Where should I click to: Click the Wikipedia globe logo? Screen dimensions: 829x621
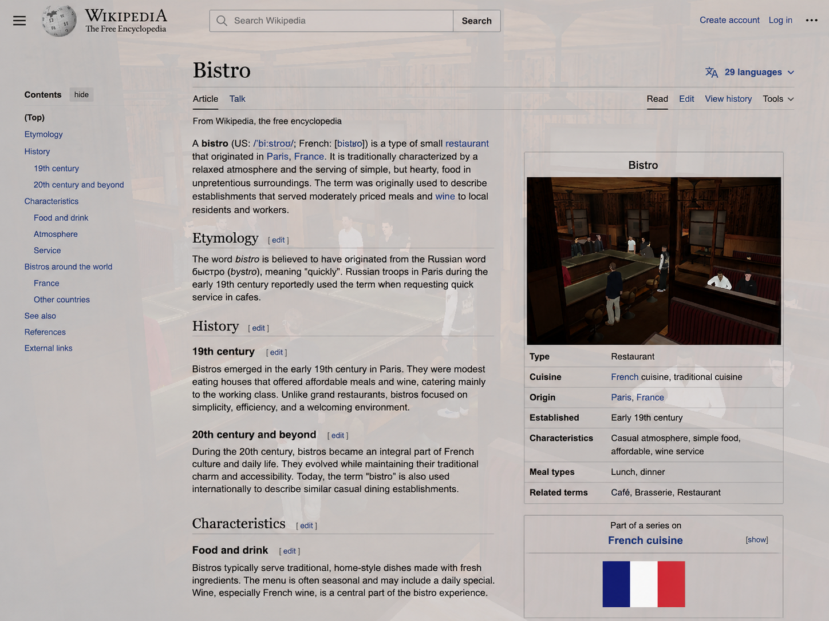(59, 21)
